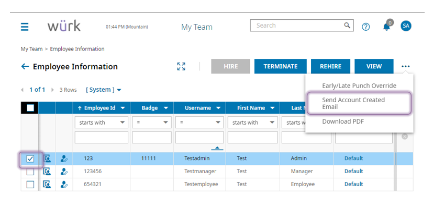The image size is (433, 218).
Task: Click the Last Name filter text box
Action: coord(306,137)
